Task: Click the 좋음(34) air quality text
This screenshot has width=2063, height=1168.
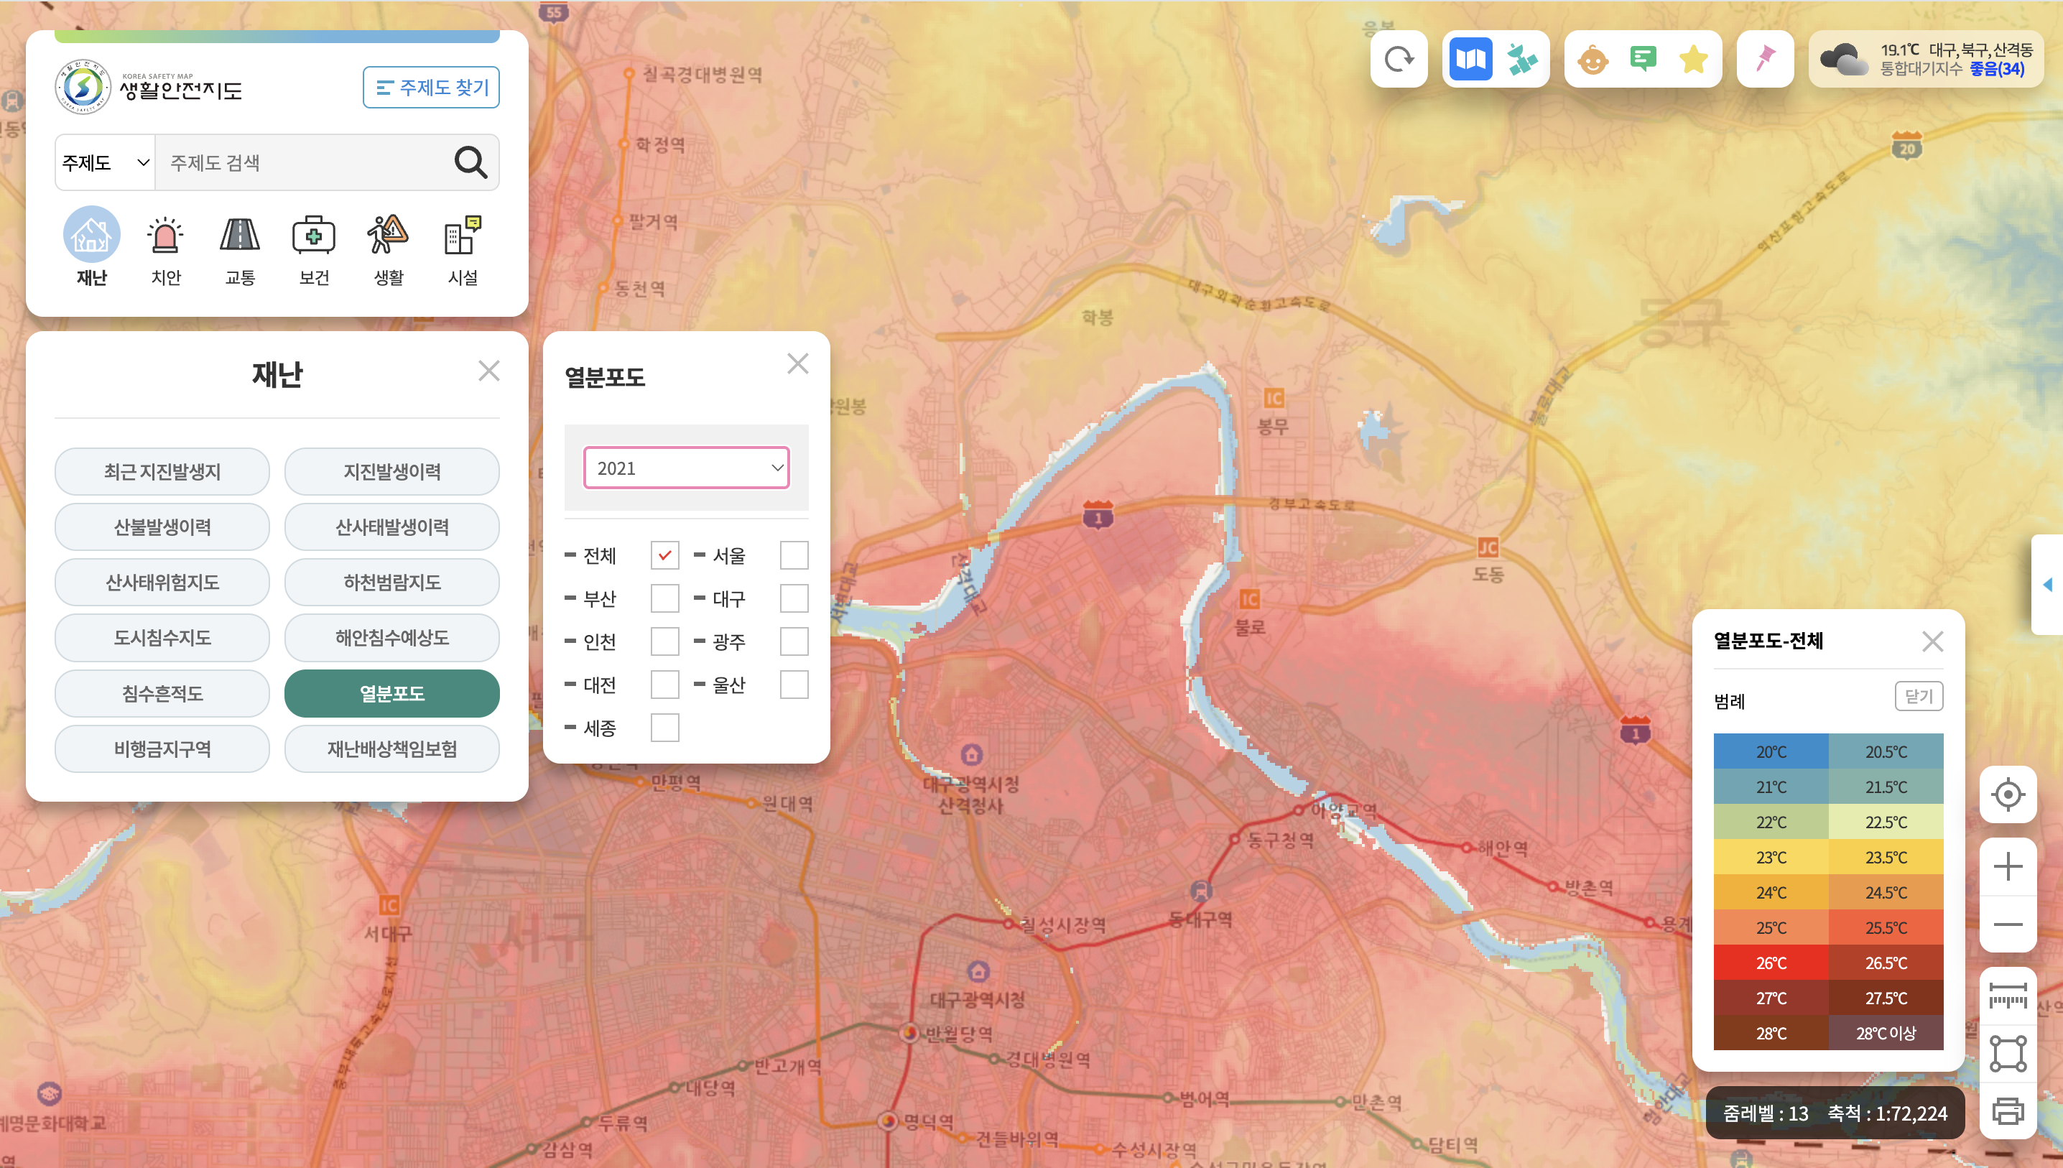Action: [x=1996, y=69]
